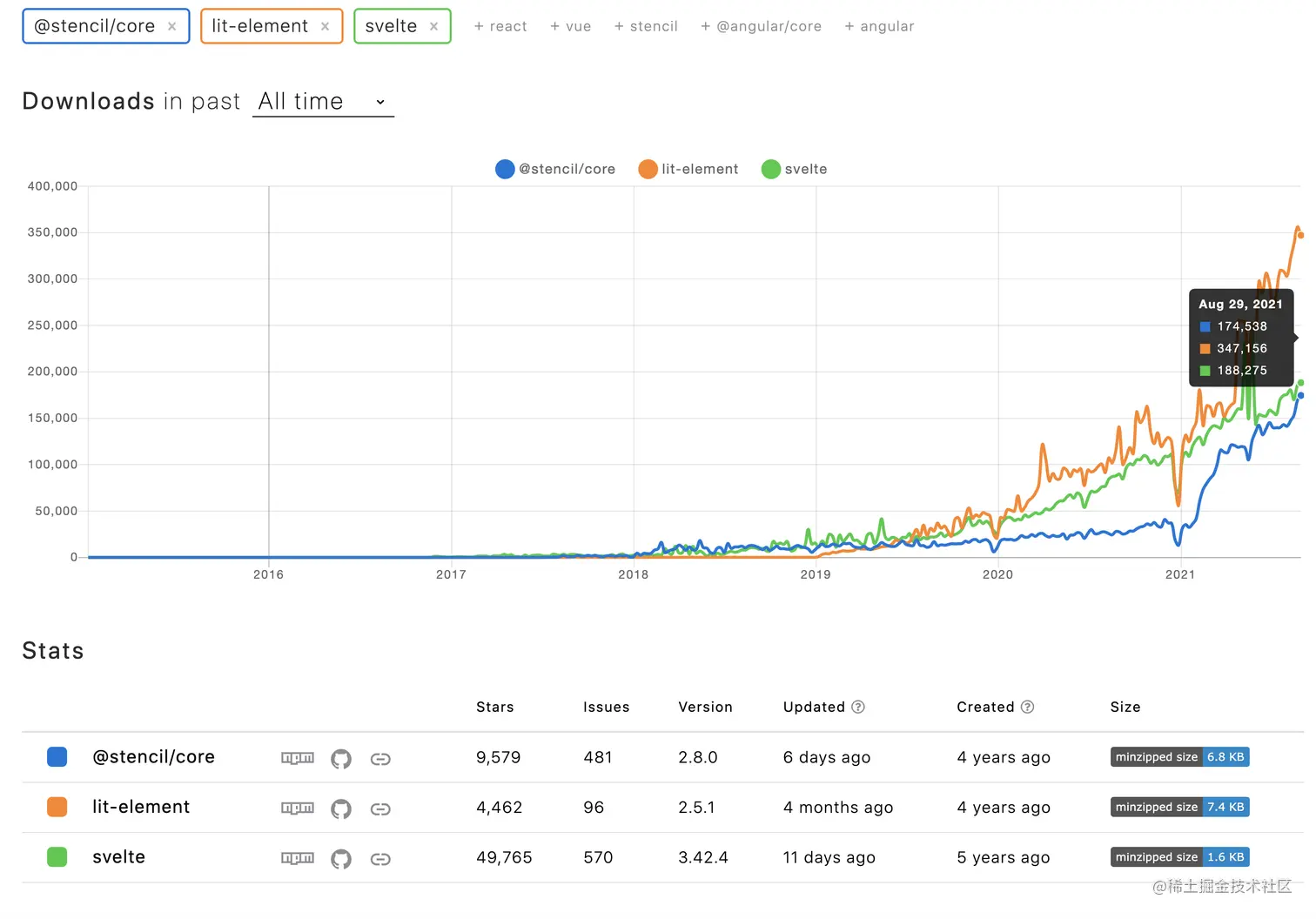The width and height of the screenshot is (1316, 919).
Task: Add @angular/core to the comparison
Action: 761,27
